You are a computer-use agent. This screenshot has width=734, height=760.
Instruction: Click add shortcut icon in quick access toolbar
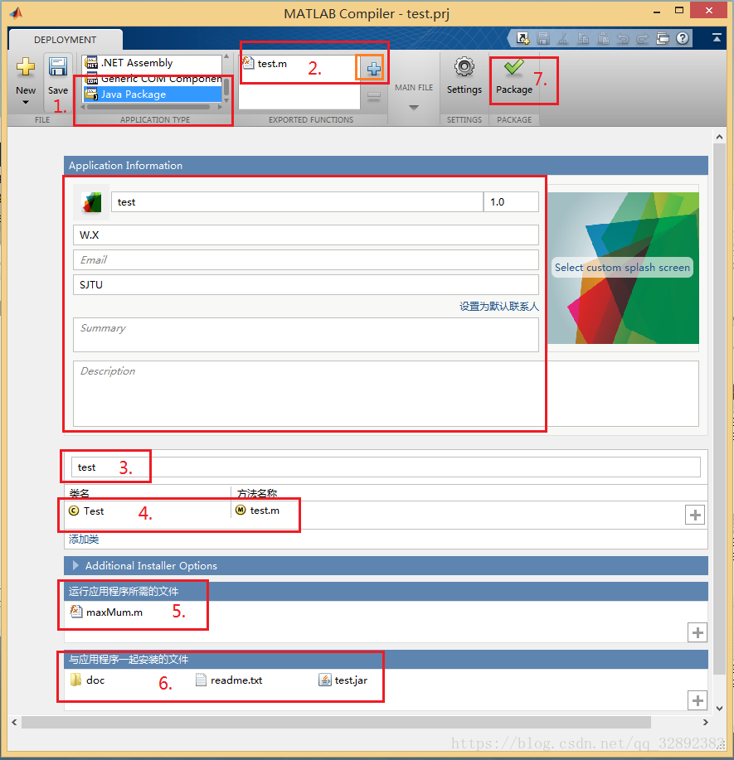click(x=523, y=38)
